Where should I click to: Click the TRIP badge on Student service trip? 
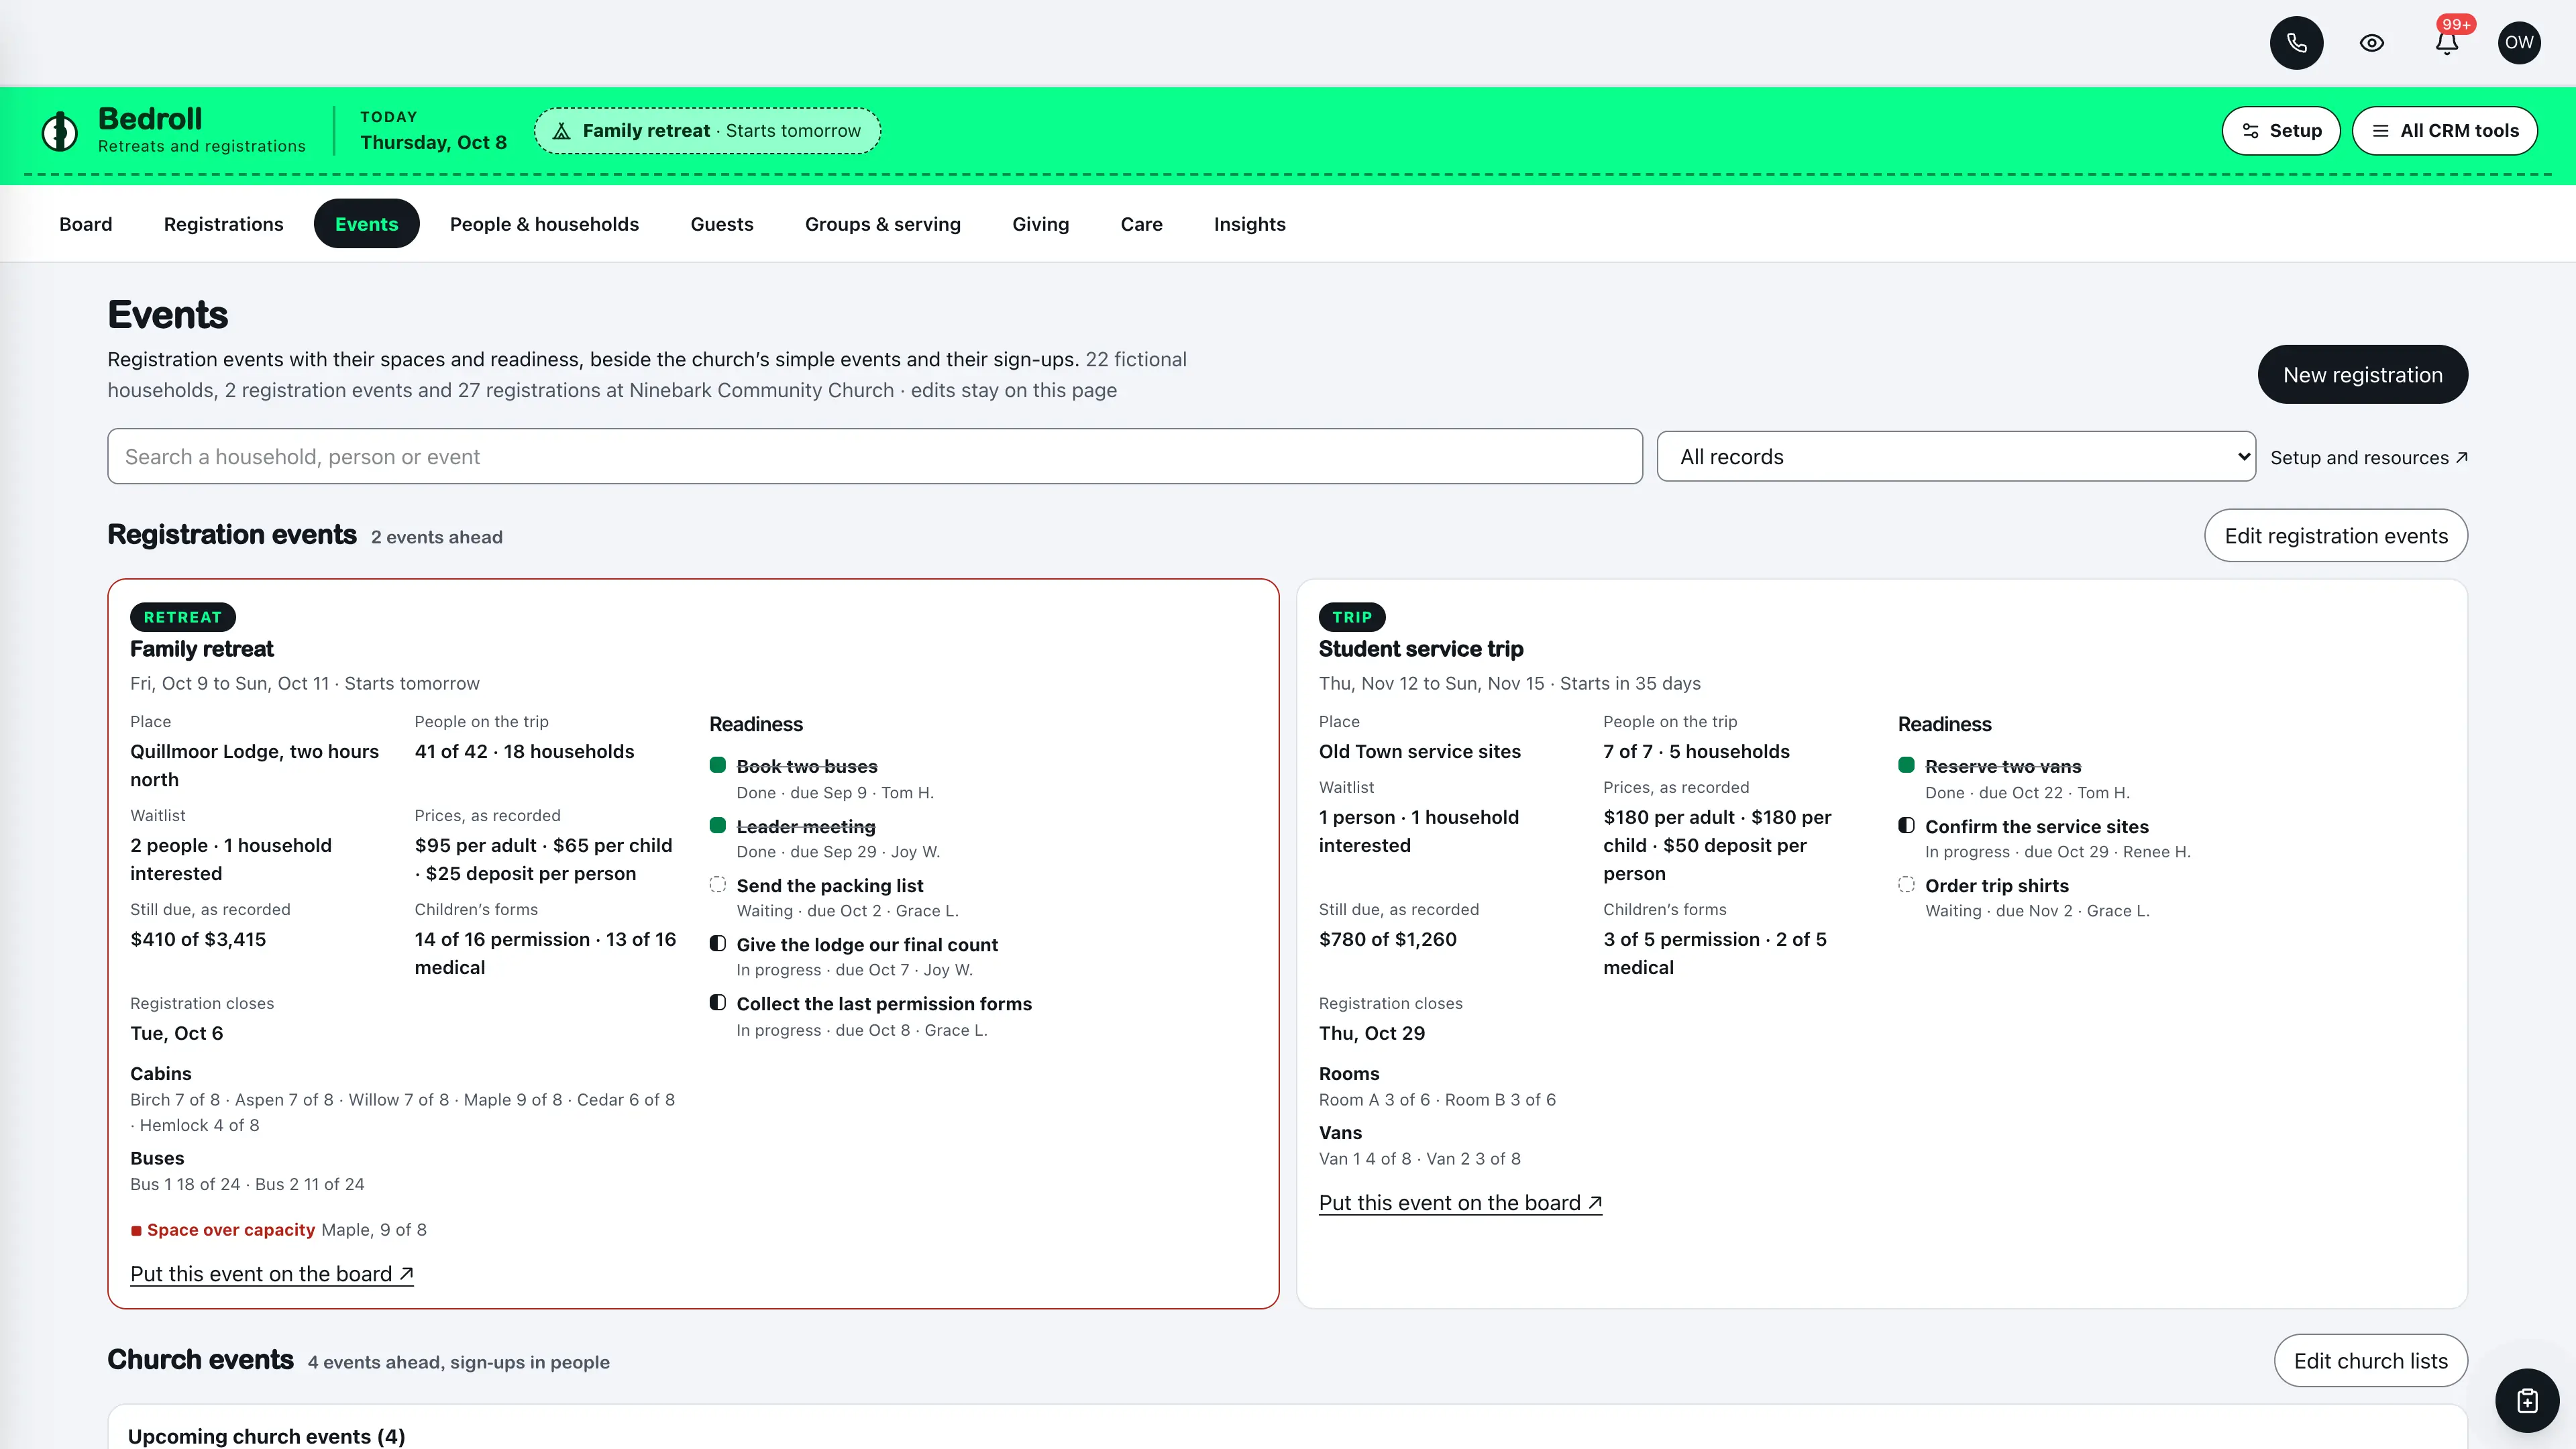pos(1352,617)
